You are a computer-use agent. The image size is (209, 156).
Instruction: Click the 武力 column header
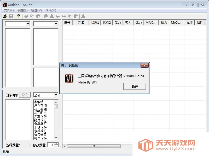[118, 22]
